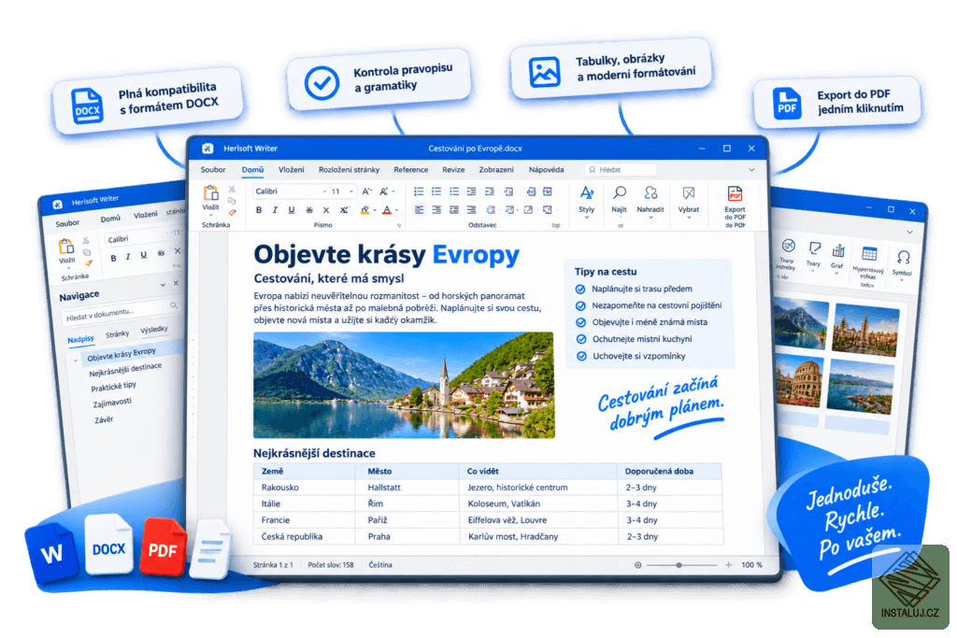
Task: Apply the red font color A icon
Action: coord(386,210)
